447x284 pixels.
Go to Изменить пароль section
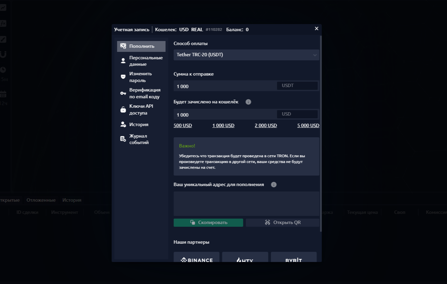141,77
